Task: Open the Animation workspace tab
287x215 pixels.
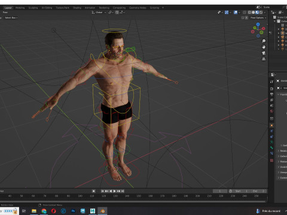Action: click(x=90, y=8)
